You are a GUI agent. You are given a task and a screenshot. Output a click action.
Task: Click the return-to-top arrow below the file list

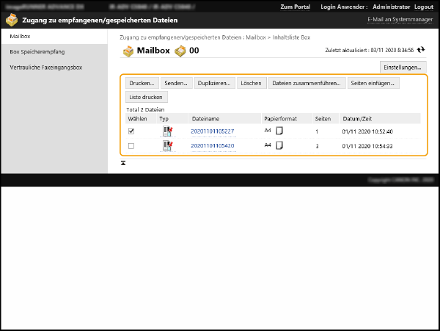pos(123,162)
